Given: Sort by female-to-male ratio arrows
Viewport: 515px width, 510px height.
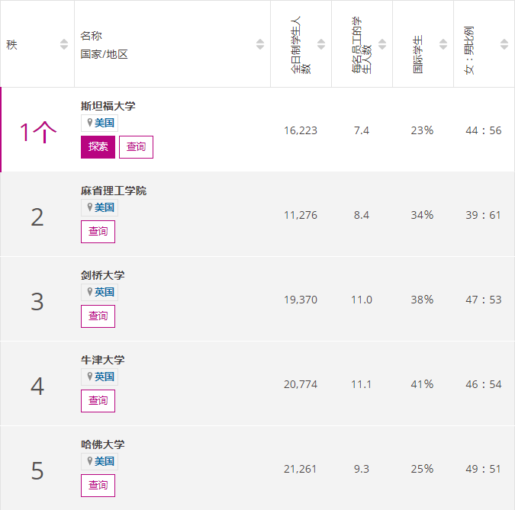Looking at the screenshot, I should 504,45.
